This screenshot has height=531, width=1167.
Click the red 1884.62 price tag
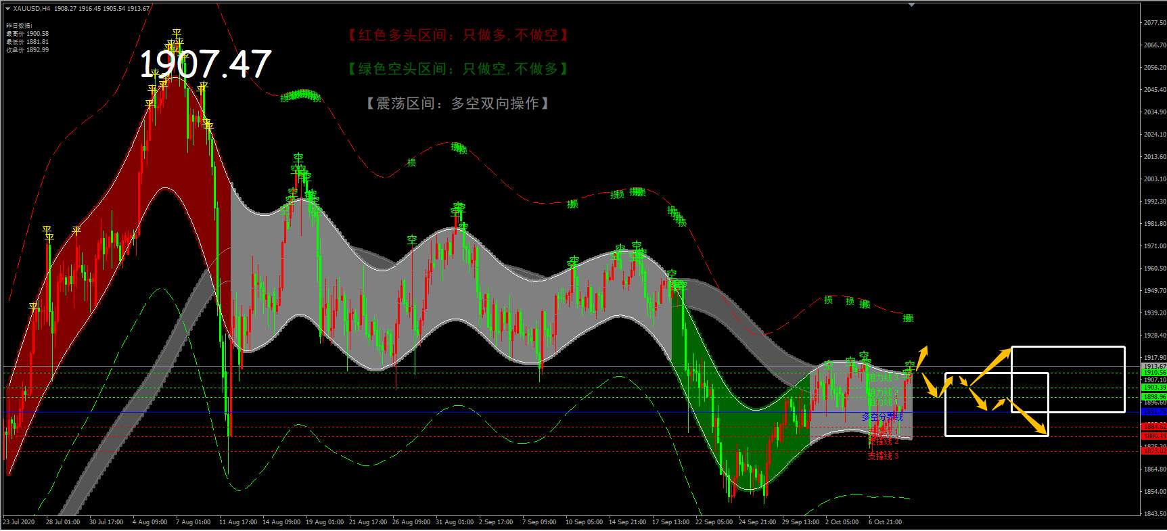(x=1153, y=427)
